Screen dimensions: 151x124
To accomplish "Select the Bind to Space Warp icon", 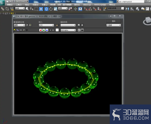I will [x=12, y=9].
